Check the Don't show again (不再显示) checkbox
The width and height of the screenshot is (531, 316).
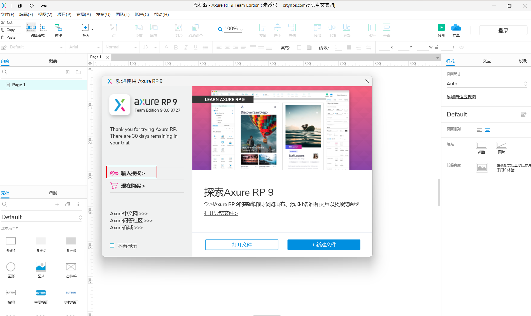point(112,245)
